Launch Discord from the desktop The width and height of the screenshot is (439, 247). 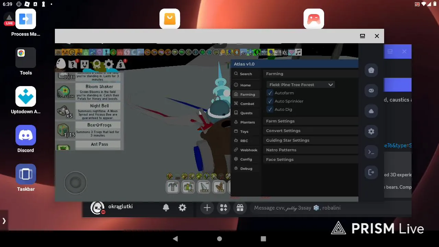tap(26, 139)
